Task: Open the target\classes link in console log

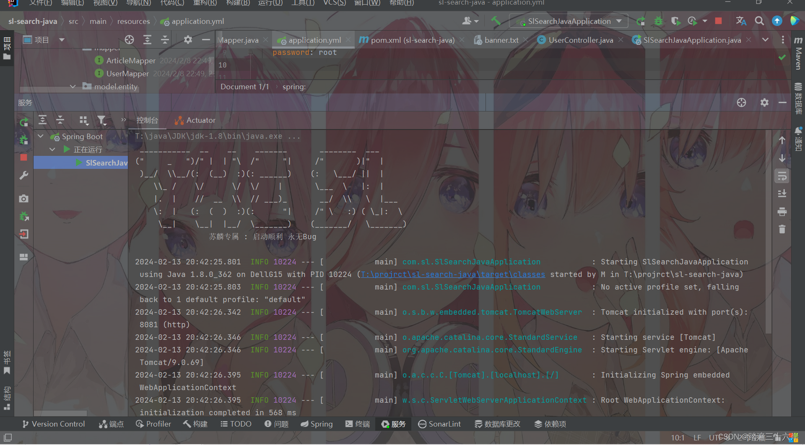Action: click(x=452, y=274)
